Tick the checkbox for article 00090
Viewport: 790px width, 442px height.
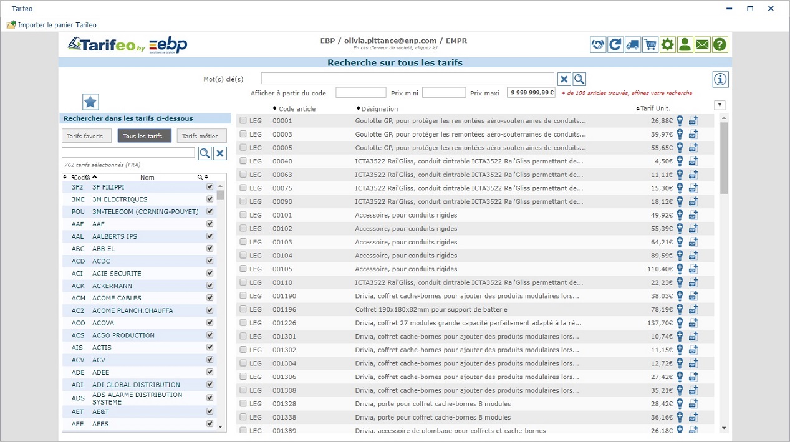click(243, 201)
